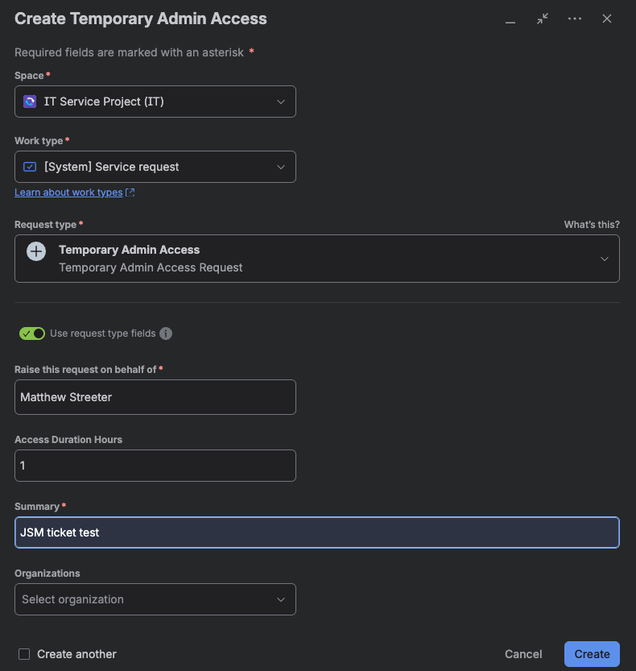The height and width of the screenshot is (671, 636).
Task: Close the create dialog with X
Action: tap(606, 19)
